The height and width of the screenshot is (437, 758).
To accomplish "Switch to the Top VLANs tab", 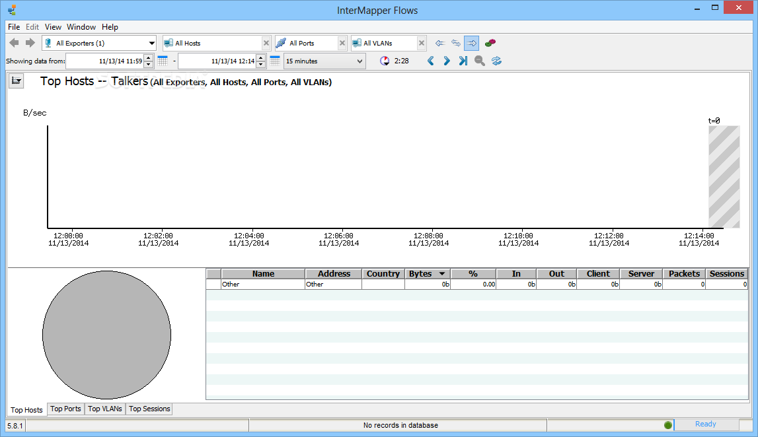I will pos(105,409).
